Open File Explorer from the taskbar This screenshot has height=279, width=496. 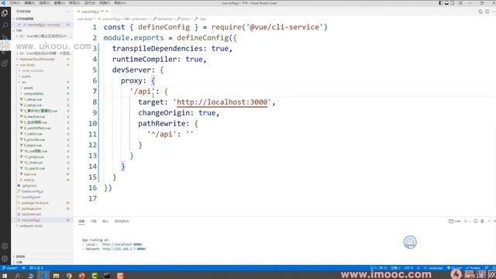[56, 276]
